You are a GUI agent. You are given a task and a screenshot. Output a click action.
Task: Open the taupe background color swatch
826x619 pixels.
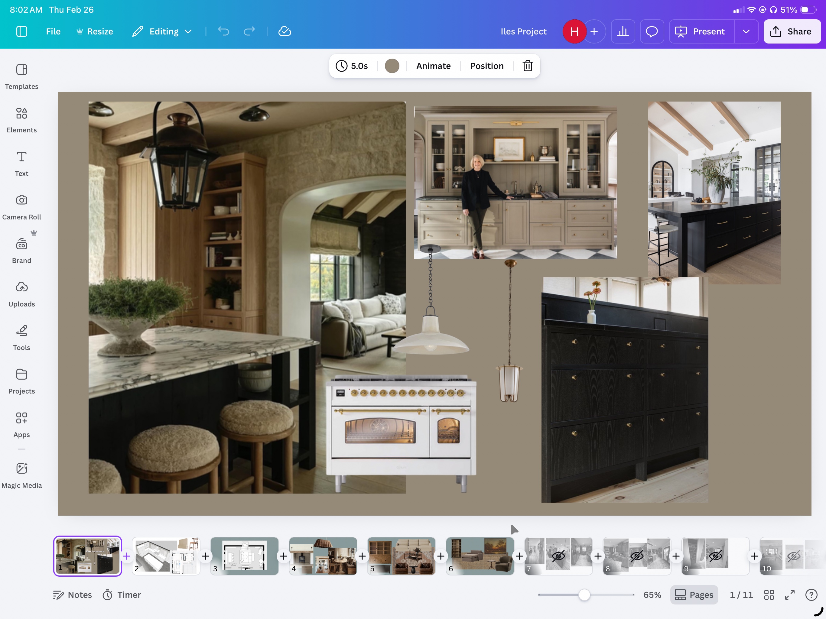(x=392, y=66)
